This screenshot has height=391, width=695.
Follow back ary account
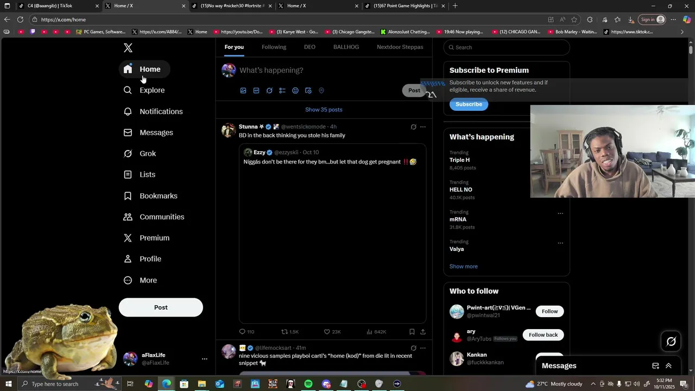pyautogui.click(x=543, y=335)
